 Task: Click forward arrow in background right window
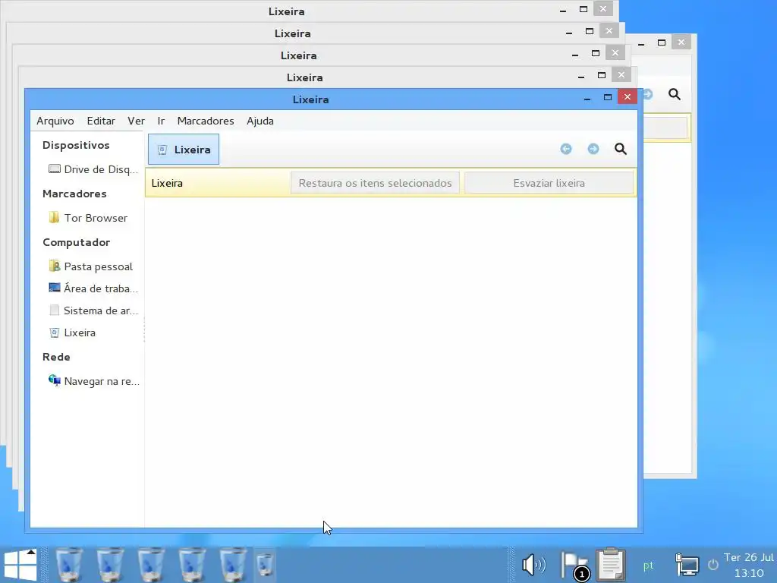click(x=648, y=94)
